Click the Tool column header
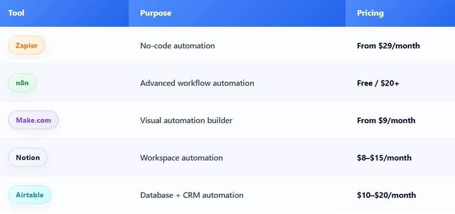 click(64, 13)
